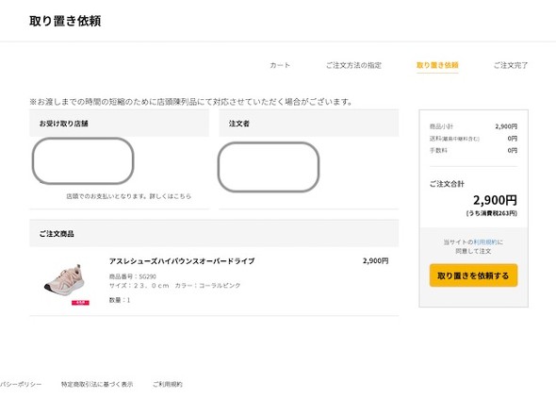Viewport: 556px width, 400px height.
Task: Click the orderer info box
Action: [269, 167]
